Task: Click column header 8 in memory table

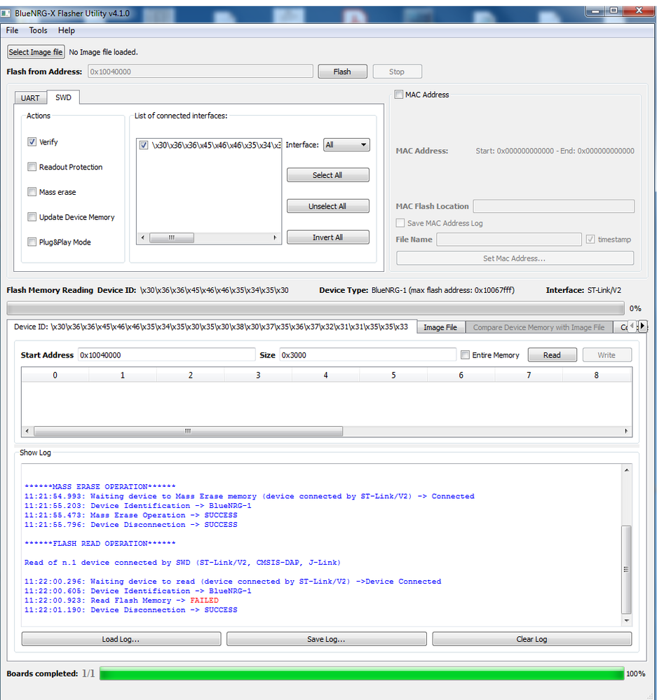Action: point(596,375)
